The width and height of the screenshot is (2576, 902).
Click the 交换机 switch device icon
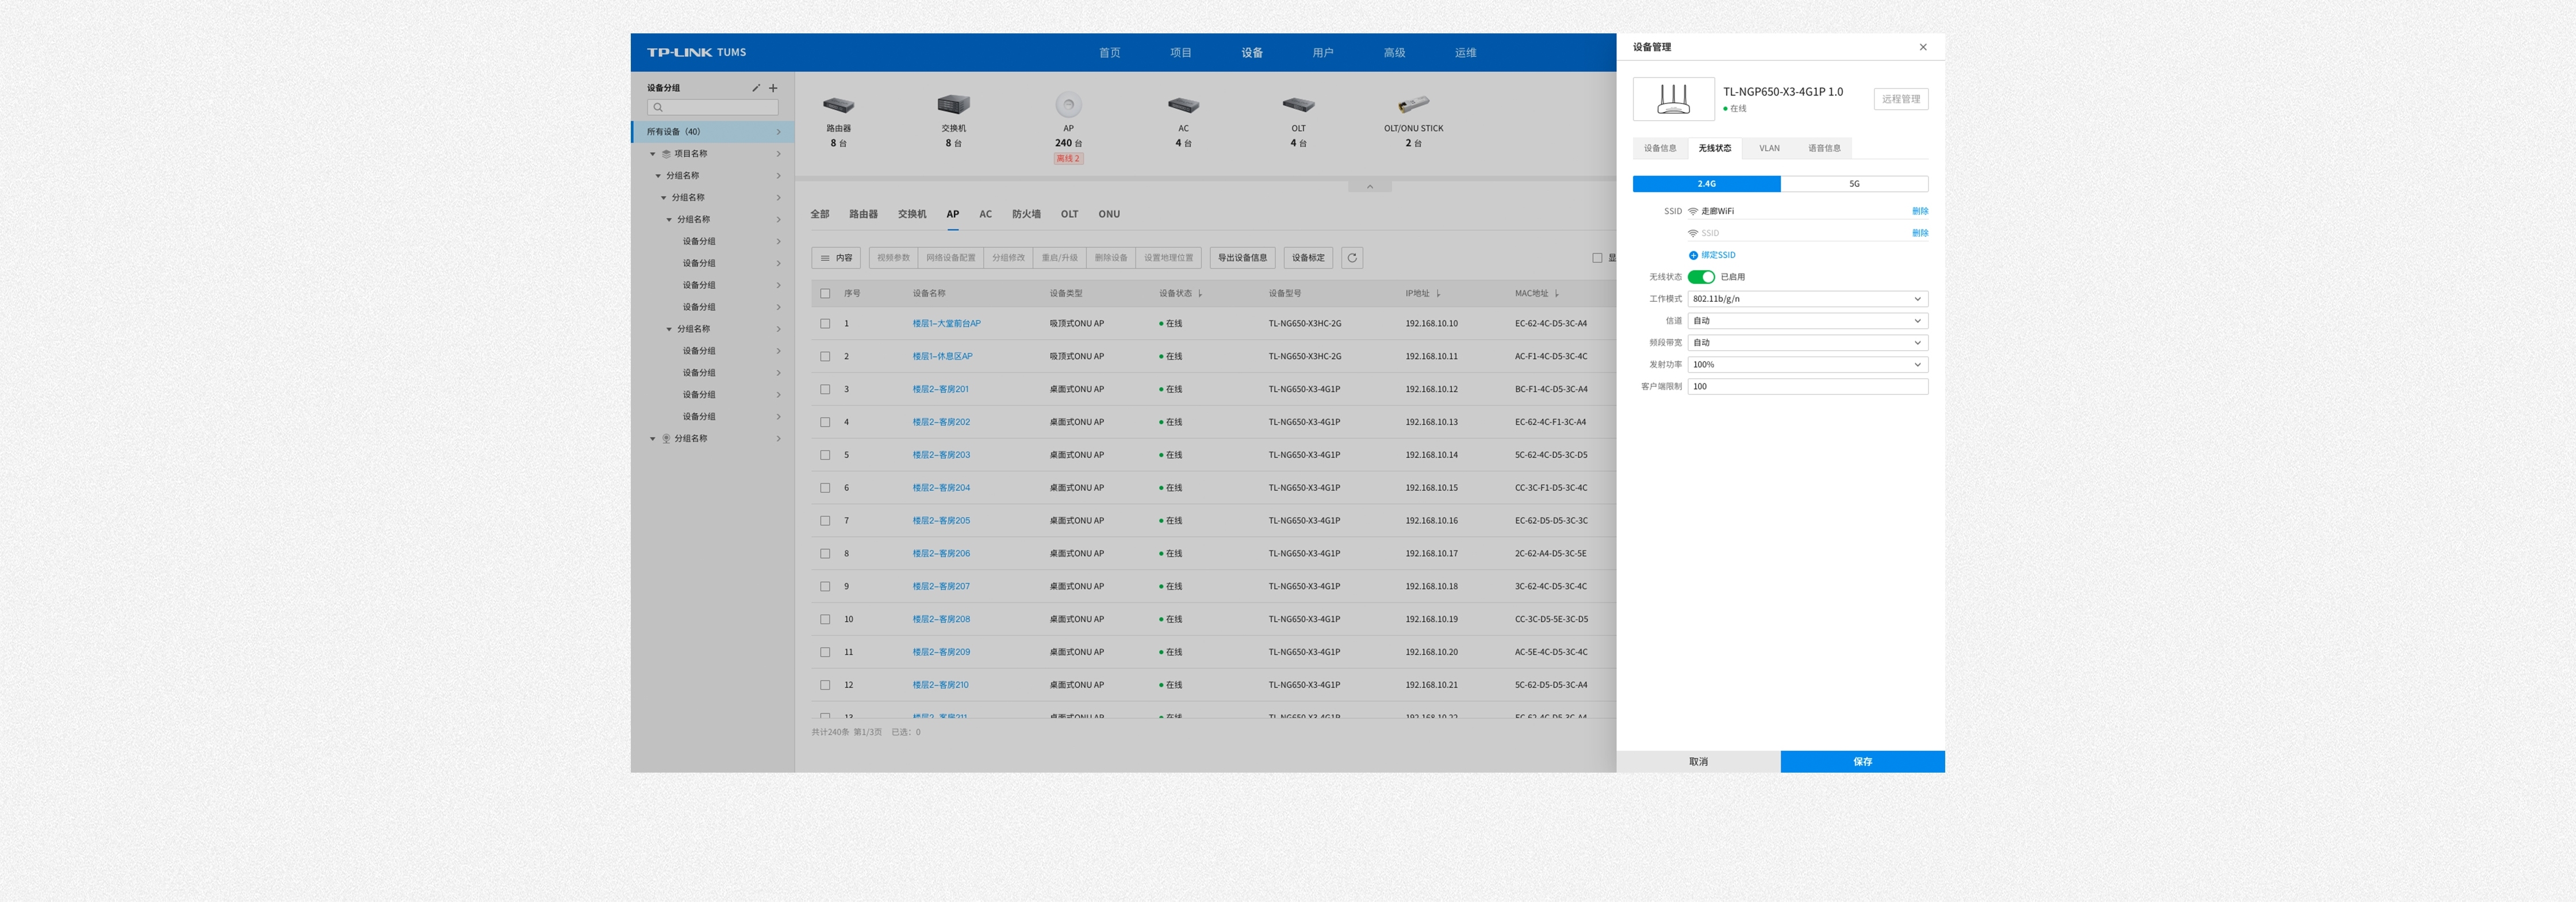tap(953, 105)
